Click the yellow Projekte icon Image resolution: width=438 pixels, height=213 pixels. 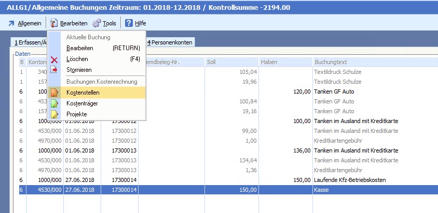tap(54, 114)
